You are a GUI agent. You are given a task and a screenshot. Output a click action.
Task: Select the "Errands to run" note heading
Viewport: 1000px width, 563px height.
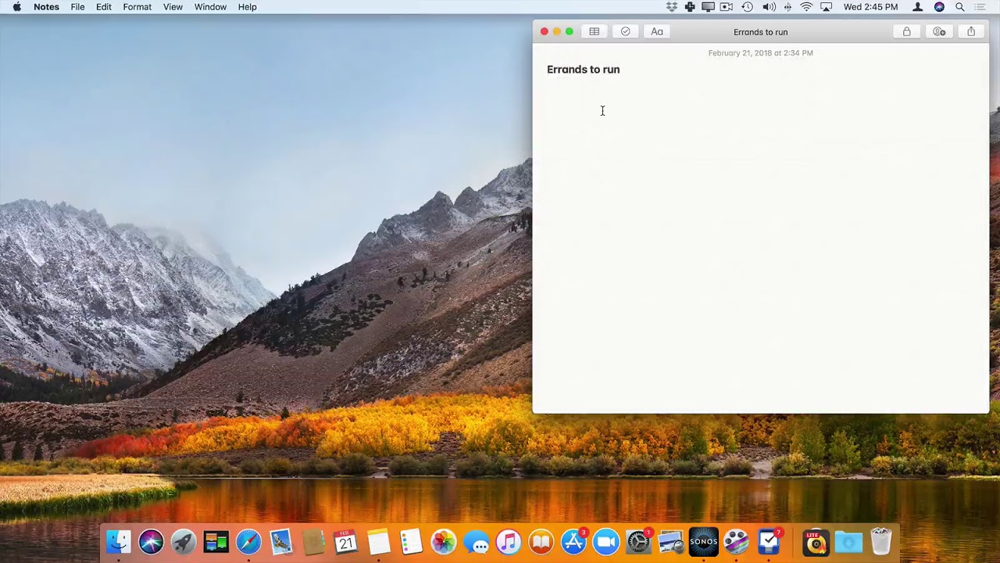583,70
